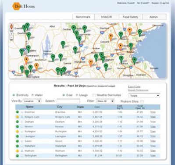Select the green map pin near Lynn
Image resolution: width=175 pixels, height=165 pixels.
click(x=140, y=33)
